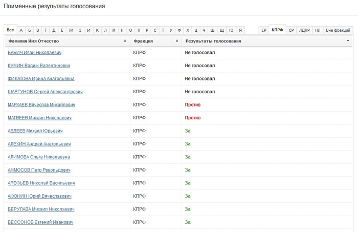The image size is (358, 232).
Task: Filter by letter Я
Action: point(240,30)
